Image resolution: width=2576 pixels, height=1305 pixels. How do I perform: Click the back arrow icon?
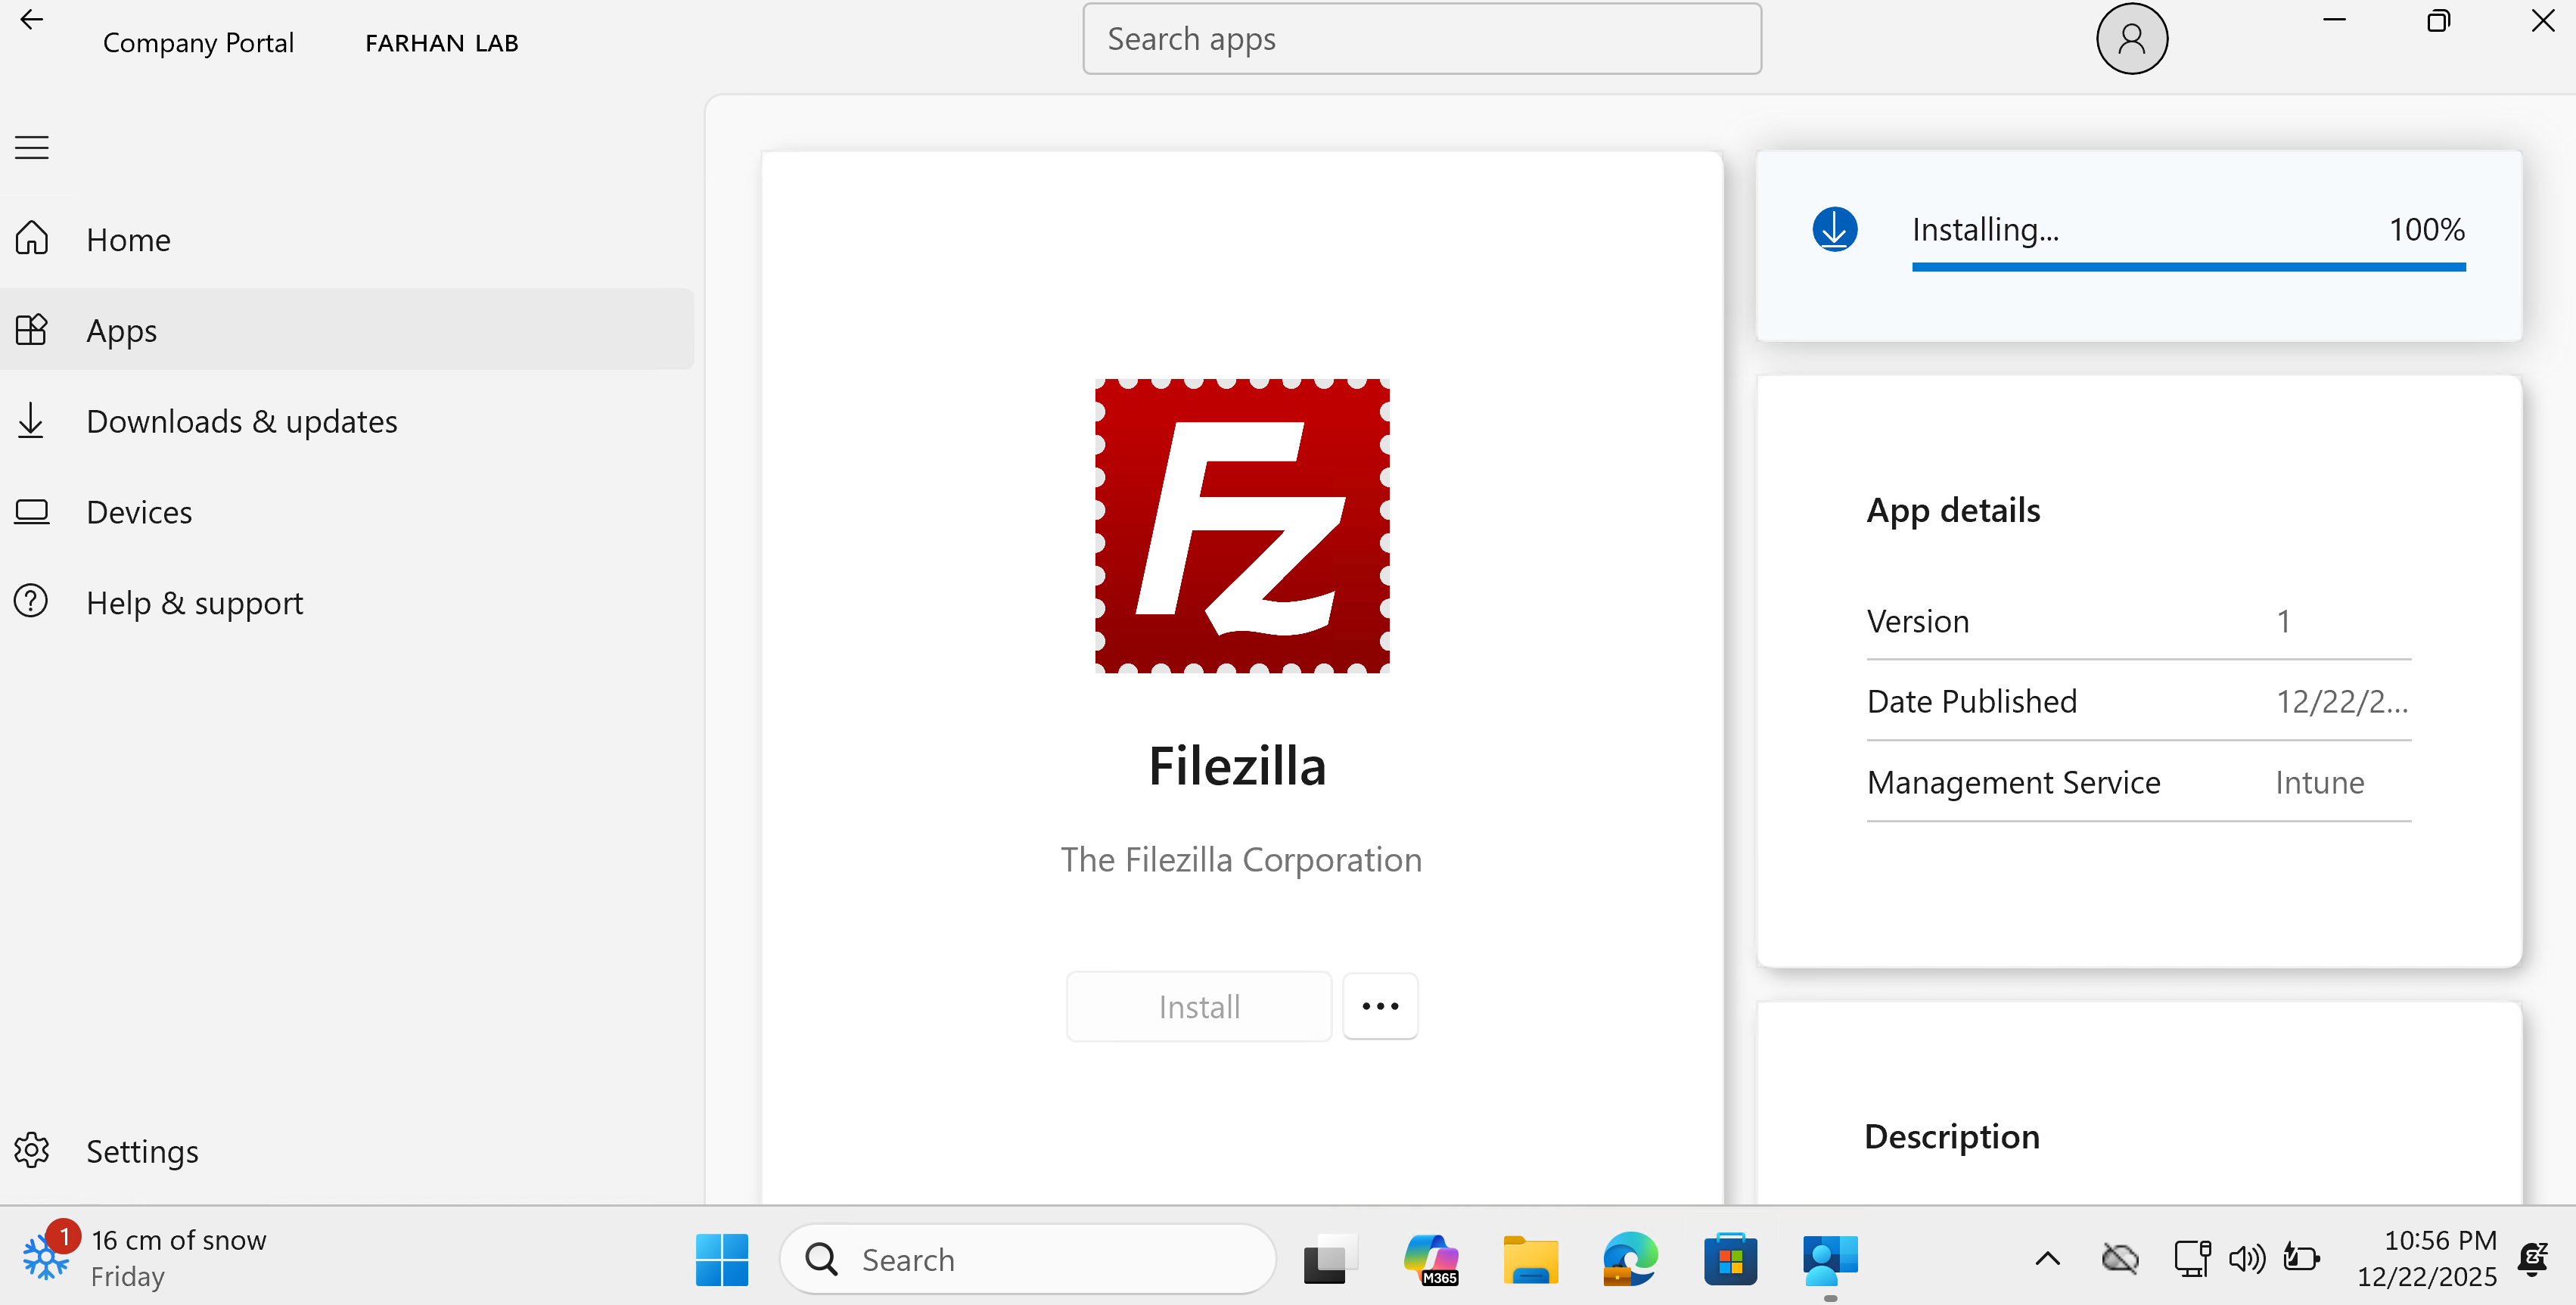31,20
